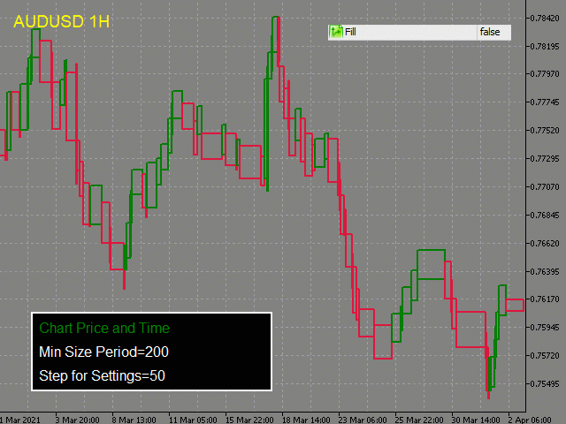
Task: Click the 0.75495 price axis label
Action: 545,384
